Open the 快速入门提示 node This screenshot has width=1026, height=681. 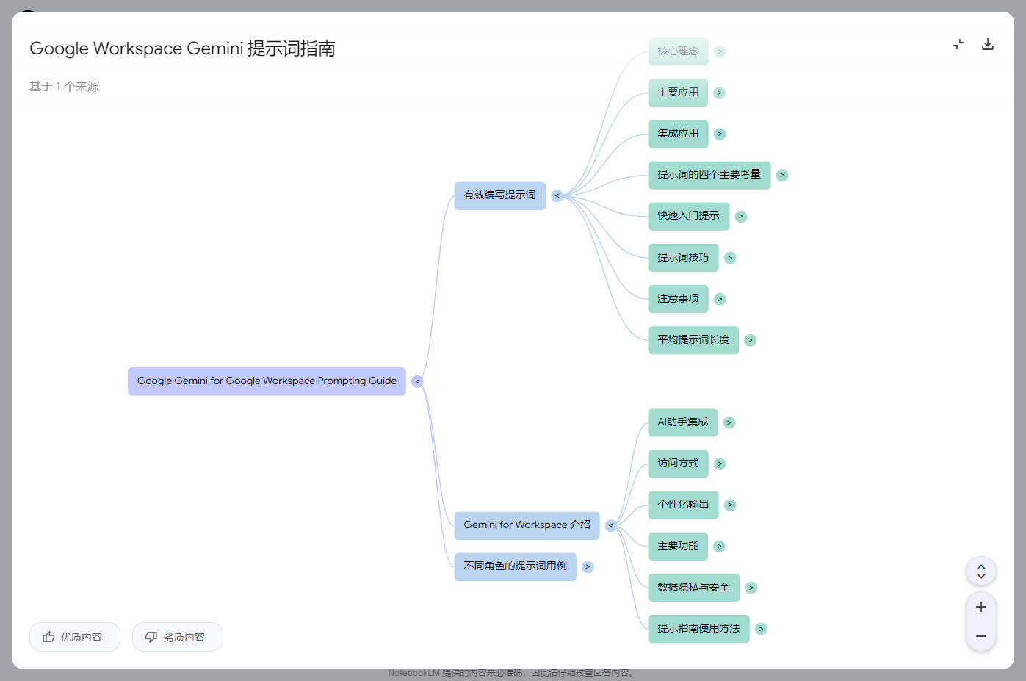point(689,216)
